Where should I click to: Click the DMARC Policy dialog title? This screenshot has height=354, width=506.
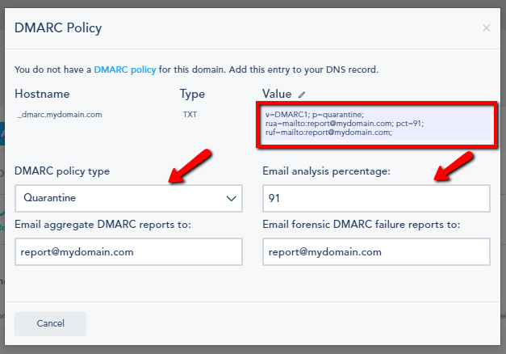tap(58, 28)
